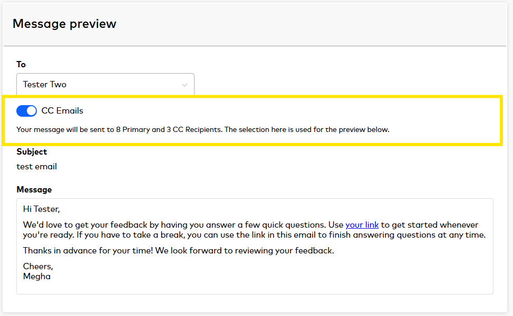The width and height of the screenshot is (513, 316).
Task: Click the "Subject" field label
Action: 32,152
